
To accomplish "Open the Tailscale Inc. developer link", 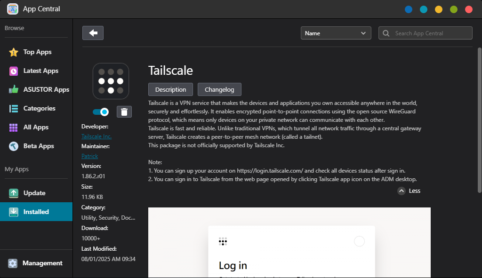I will pos(96,136).
